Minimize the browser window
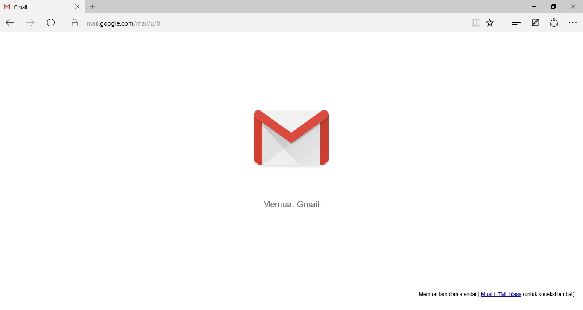 tap(534, 6)
